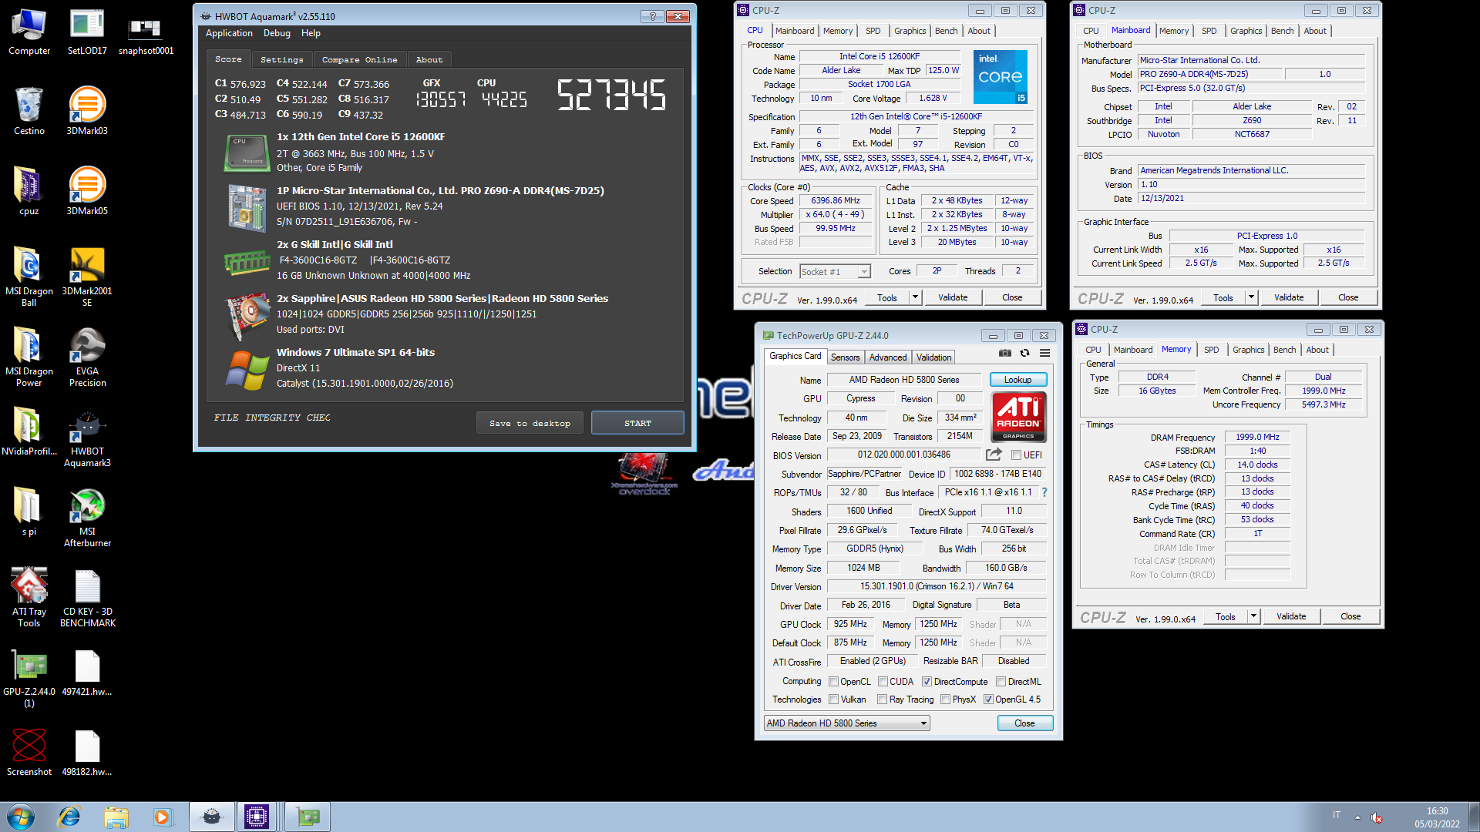Open Windows Explorer from the taskbar
The image size is (1480, 832).
[116, 817]
